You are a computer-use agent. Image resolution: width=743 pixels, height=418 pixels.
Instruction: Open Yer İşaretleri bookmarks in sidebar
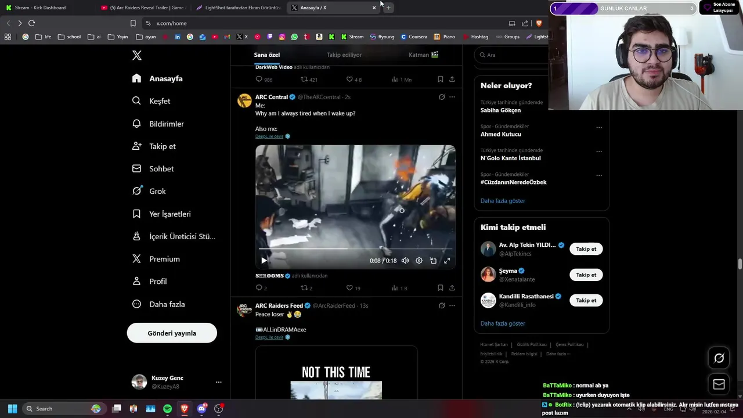(161, 214)
